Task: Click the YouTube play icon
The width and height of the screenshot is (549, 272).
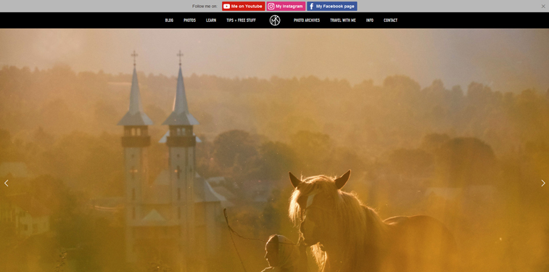Action: [226, 7]
